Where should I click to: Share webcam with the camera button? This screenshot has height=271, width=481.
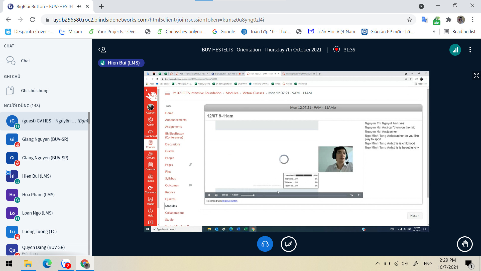coord(289,244)
